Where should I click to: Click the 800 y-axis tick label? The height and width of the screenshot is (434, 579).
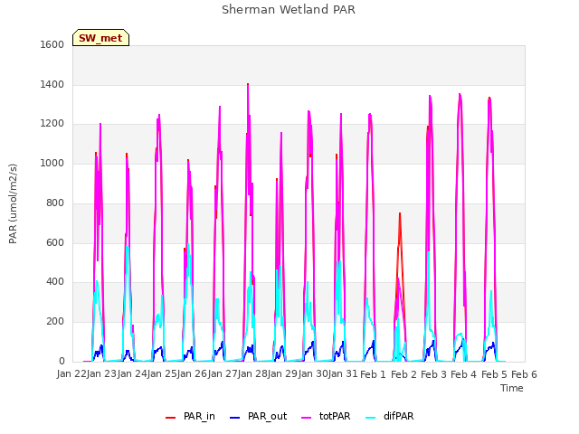pyautogui.click(x=55, y=203)
